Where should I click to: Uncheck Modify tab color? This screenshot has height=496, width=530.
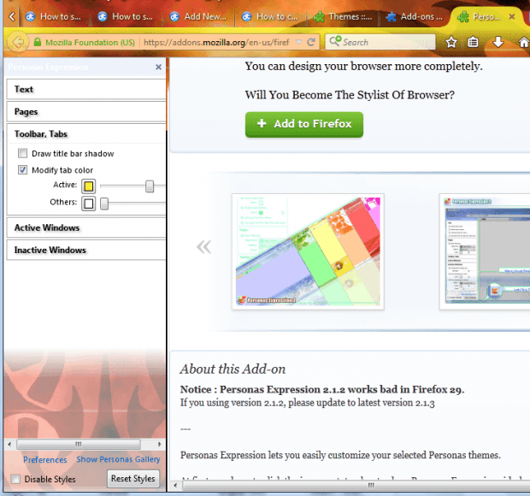coord(22,169)
